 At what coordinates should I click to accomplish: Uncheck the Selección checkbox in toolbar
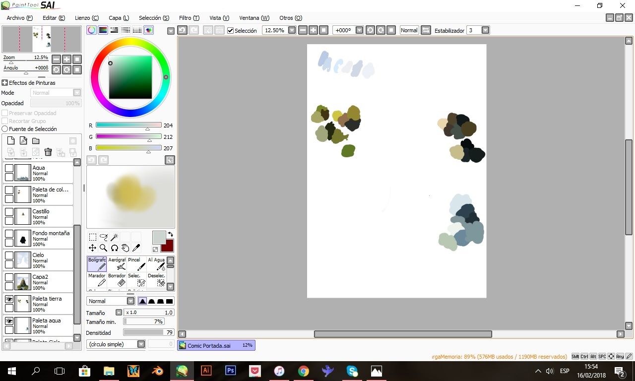[x=230, y=30]
